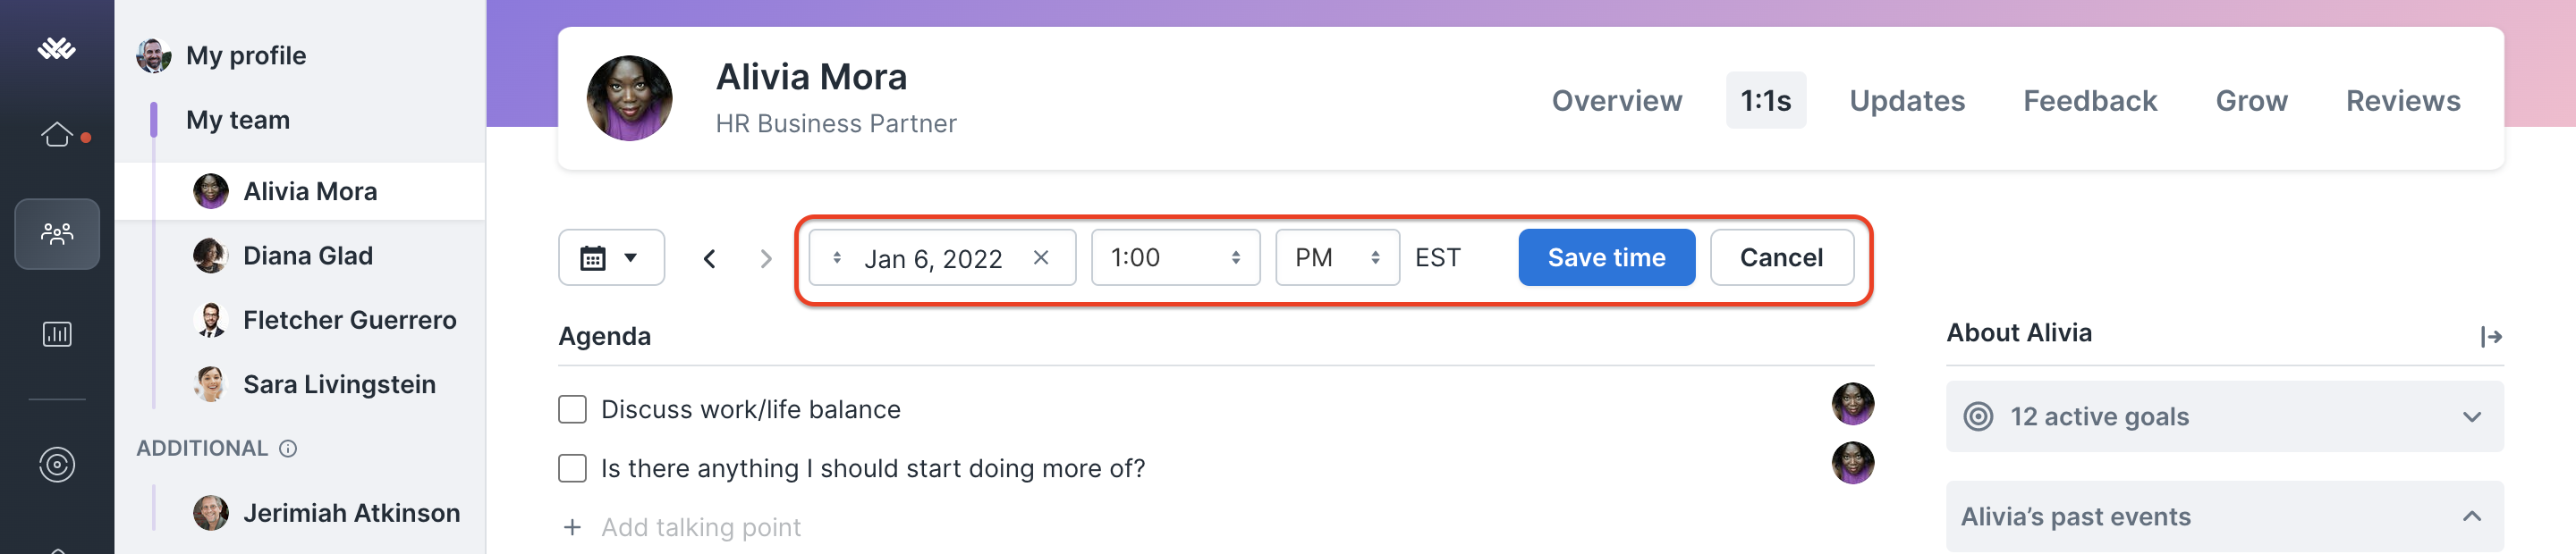
Task: Collapse the About Alivia side panel
Action: point(2490,338)
